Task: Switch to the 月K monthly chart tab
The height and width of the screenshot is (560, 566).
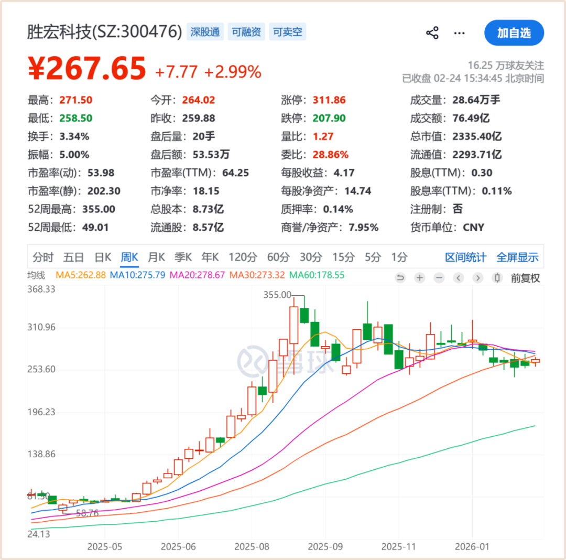Action: pyautogui.click(x=156, y=257)
